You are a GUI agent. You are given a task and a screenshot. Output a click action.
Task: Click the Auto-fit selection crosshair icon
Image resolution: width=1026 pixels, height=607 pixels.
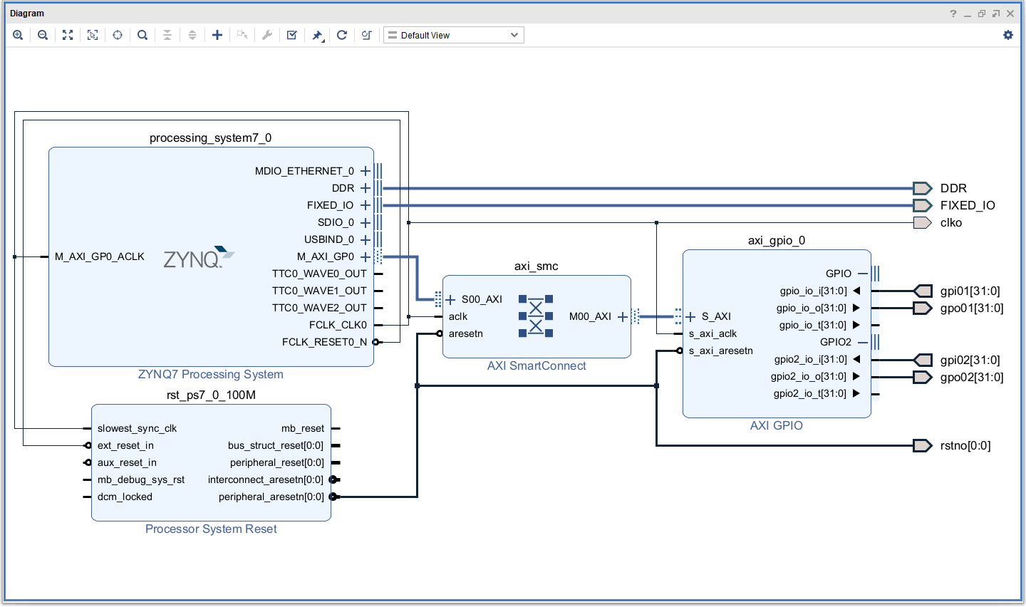click(118, 35)
